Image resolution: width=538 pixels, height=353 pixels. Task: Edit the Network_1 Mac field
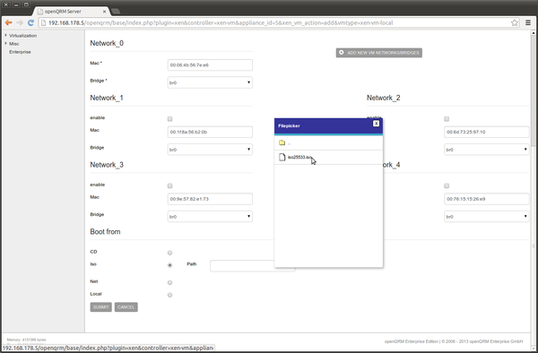coord(210,132)
